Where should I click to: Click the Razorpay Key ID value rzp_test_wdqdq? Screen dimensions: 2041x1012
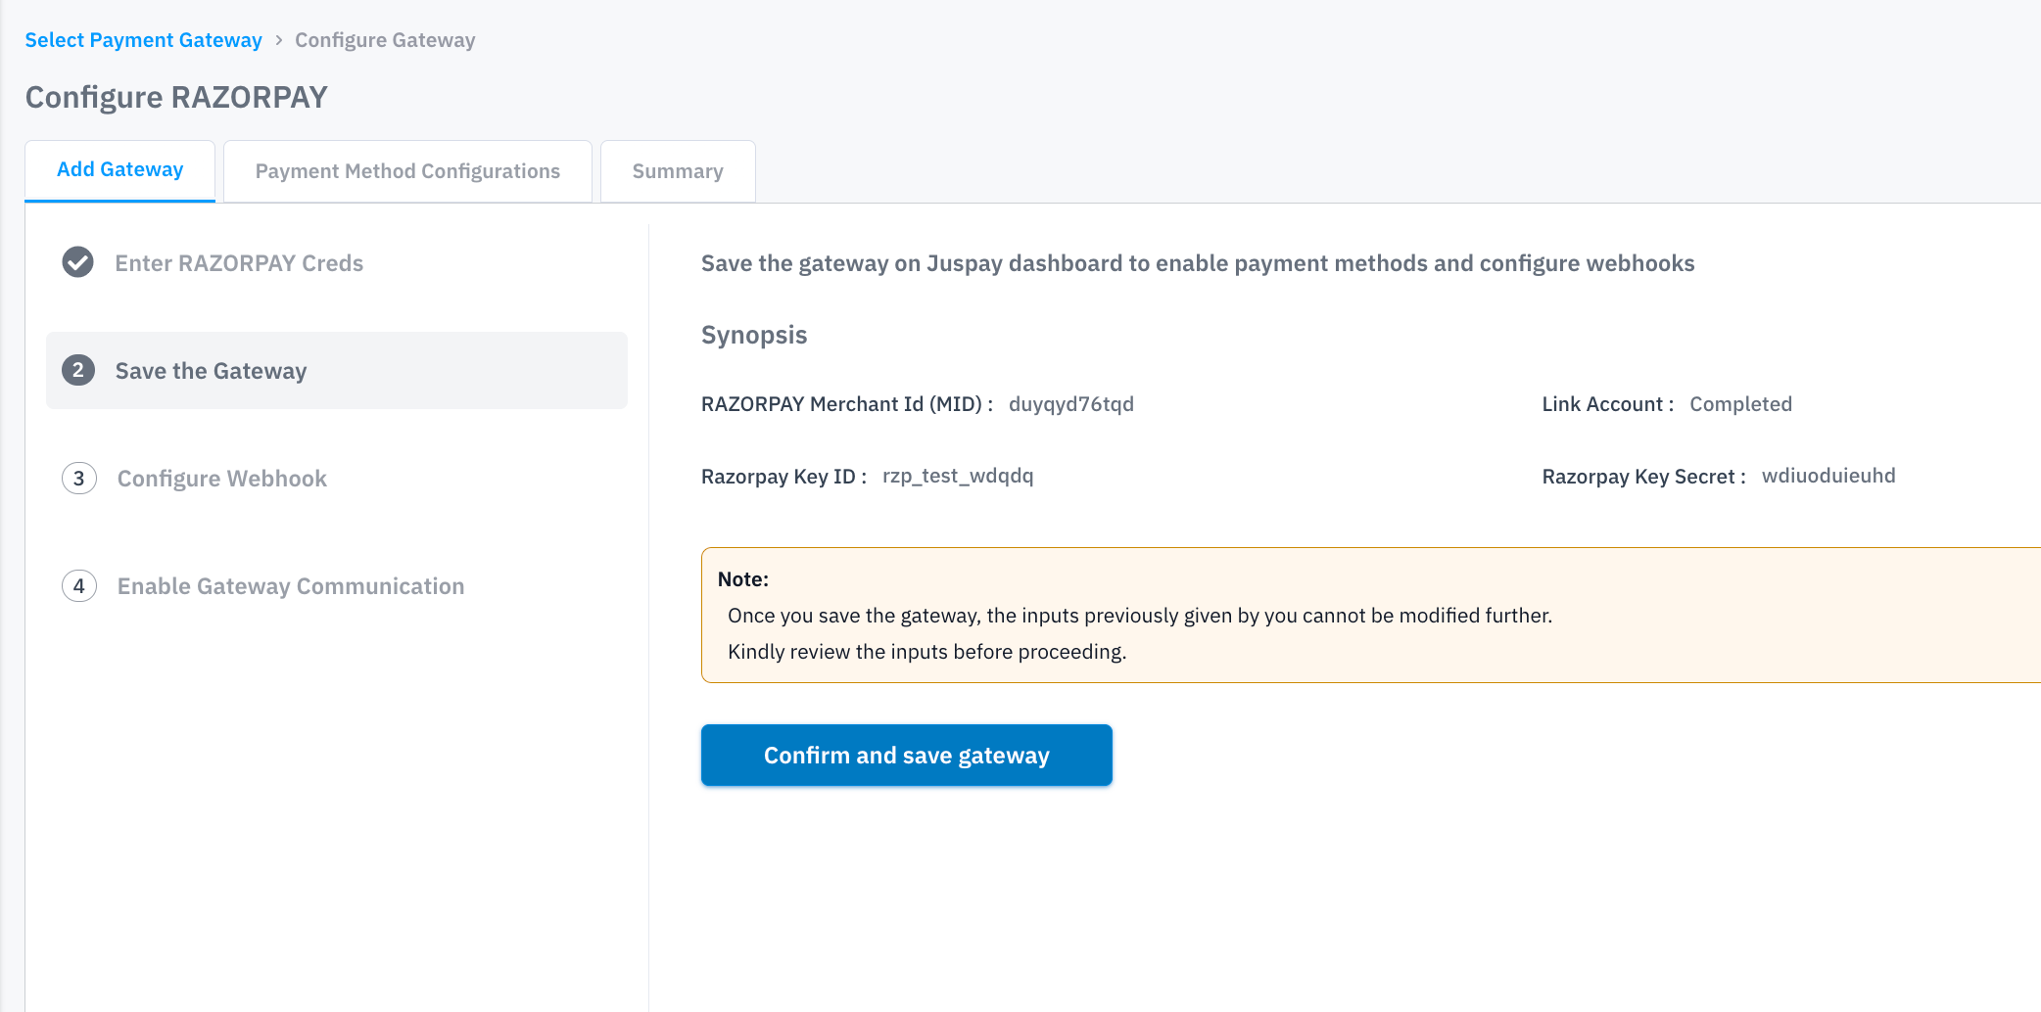pyautogui.click(x=958, y=476)
